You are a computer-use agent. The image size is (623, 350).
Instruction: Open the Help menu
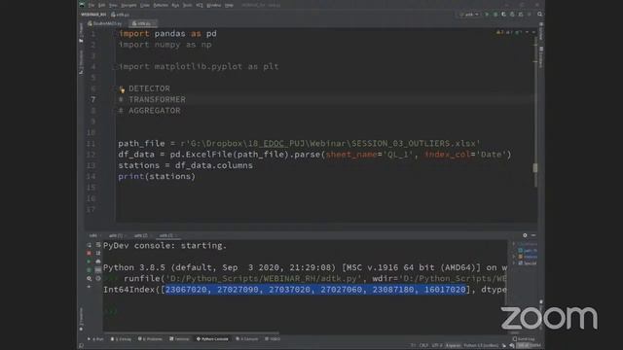(229, 6)
